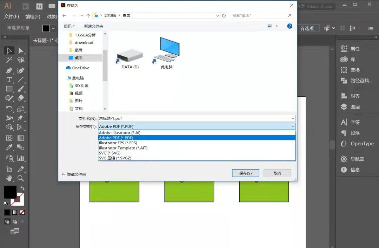Expand the 组织 menu

69,26
